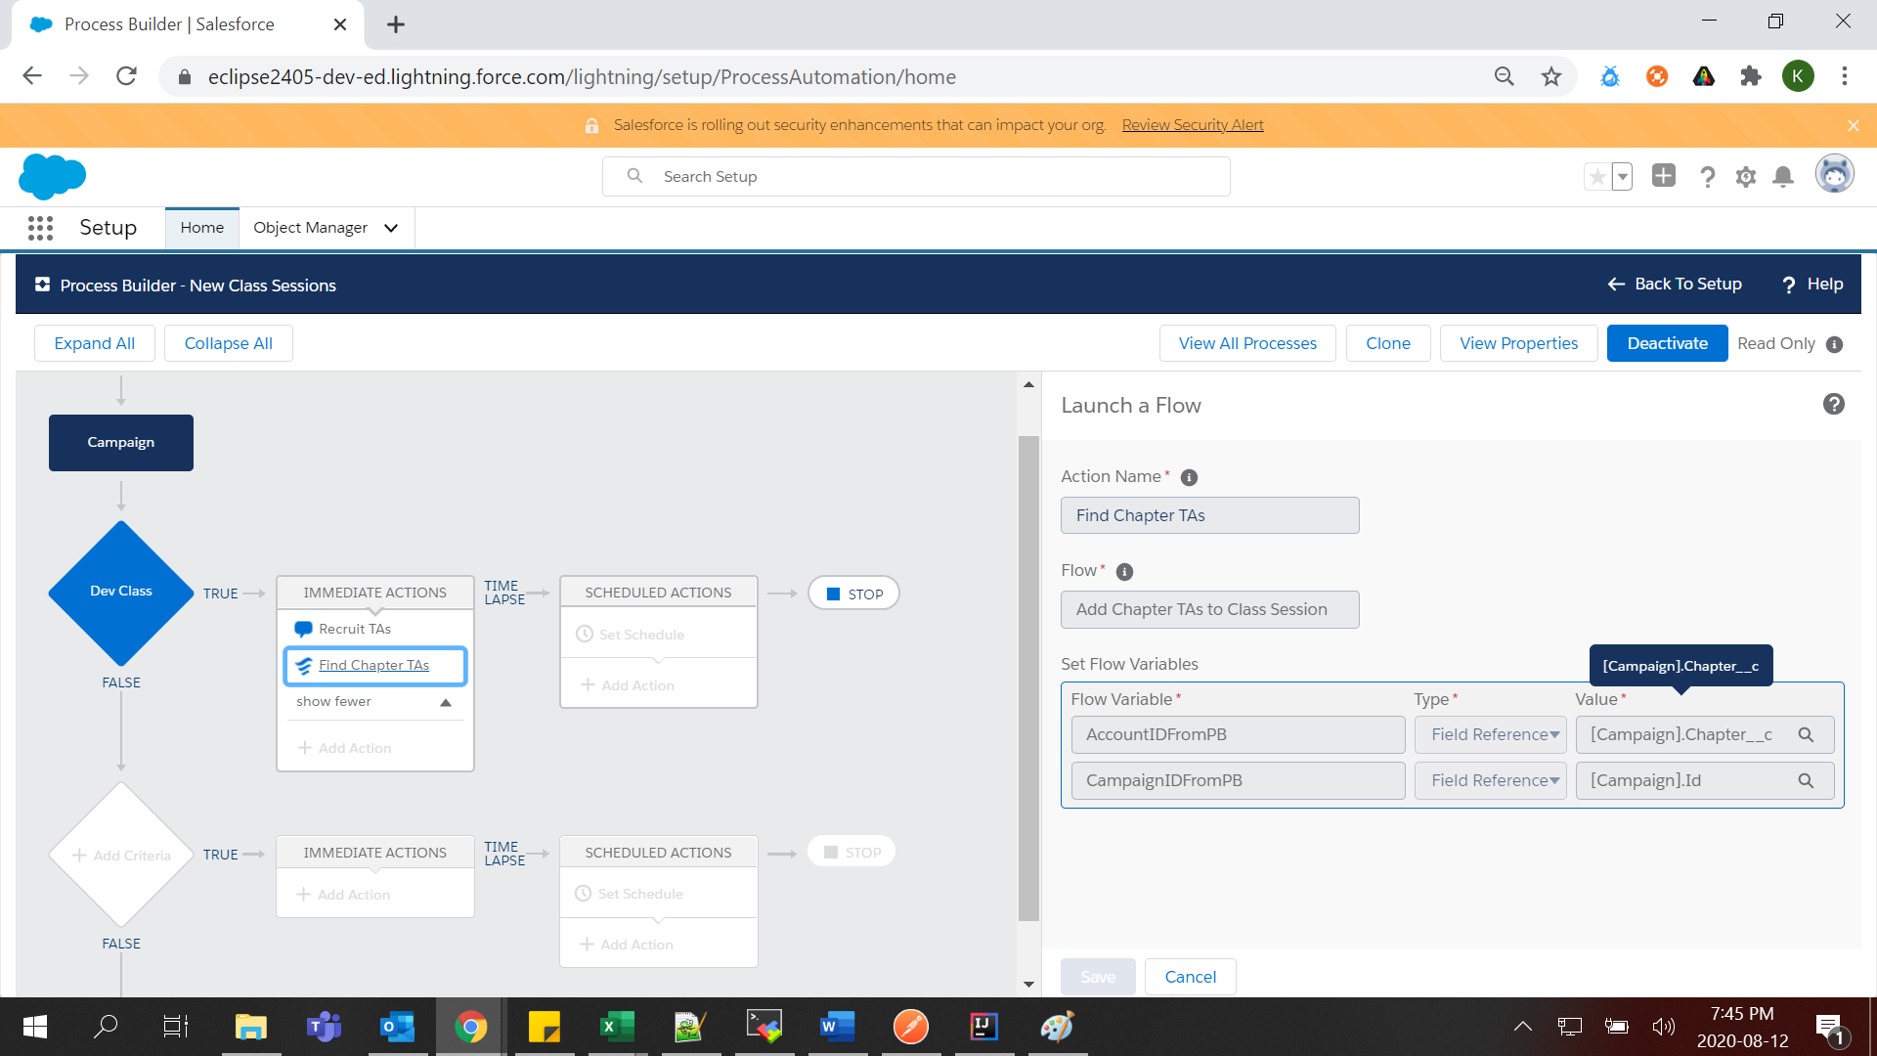Select the Object Manager tab
1877x1056 pixels.
310,228
